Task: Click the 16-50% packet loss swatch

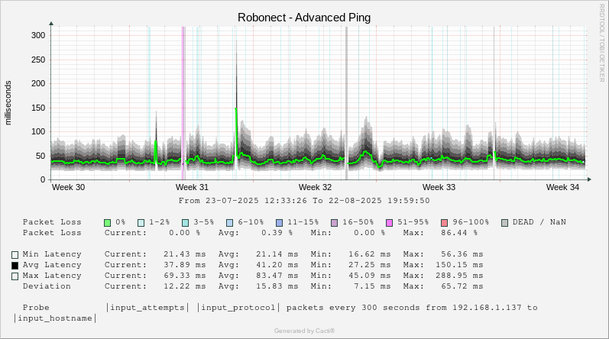Action: click(x=335, y=223)
